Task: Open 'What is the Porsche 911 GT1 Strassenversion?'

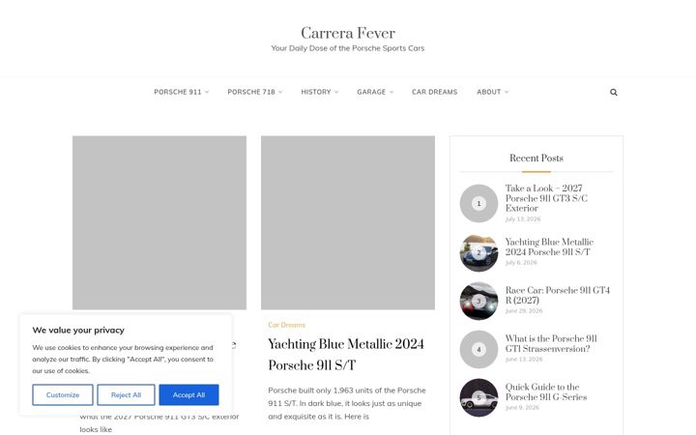Action: coord(551,343)
